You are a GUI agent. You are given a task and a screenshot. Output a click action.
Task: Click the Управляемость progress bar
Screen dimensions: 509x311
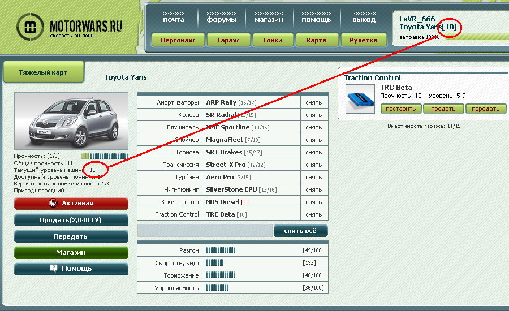point(218,288)
